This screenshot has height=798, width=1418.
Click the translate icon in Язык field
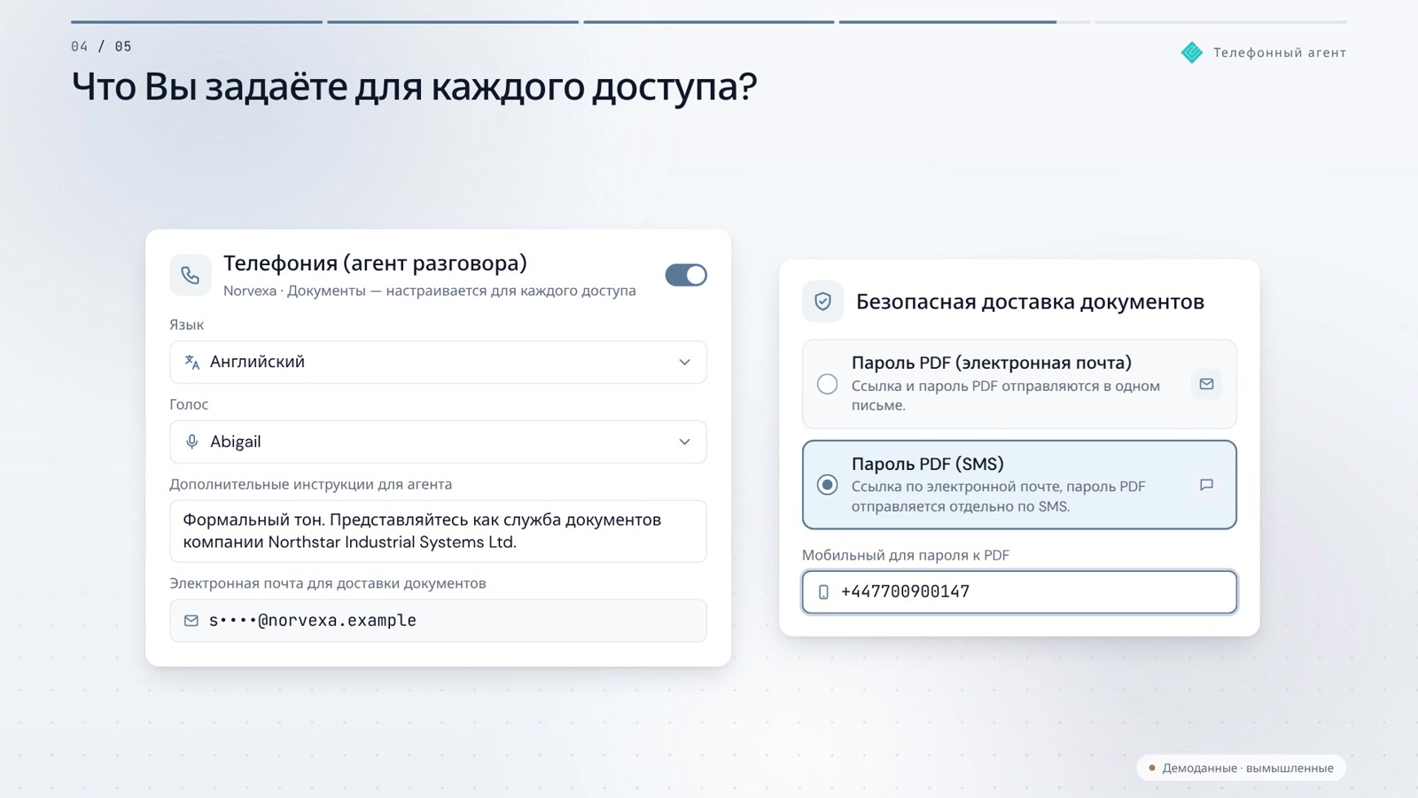coord(192,362)
